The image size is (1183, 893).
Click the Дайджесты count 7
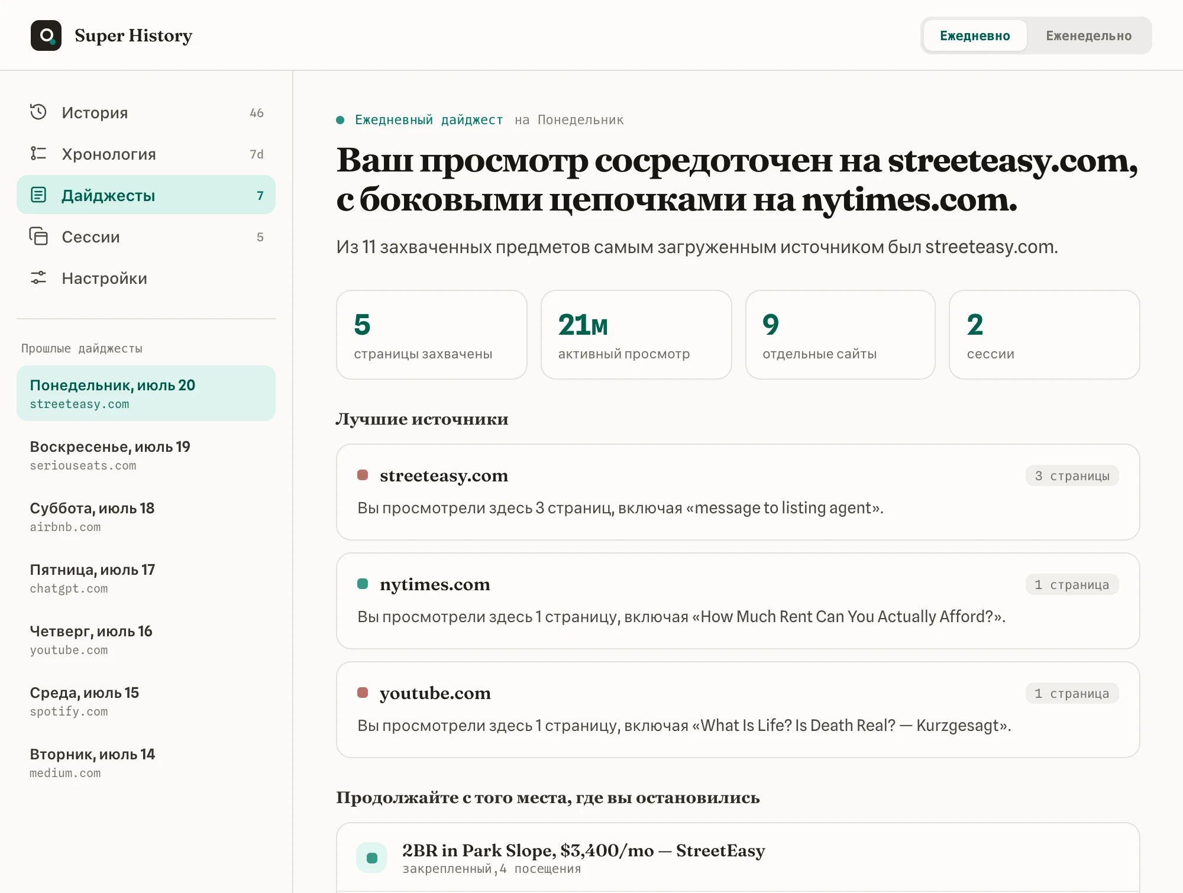260,195
